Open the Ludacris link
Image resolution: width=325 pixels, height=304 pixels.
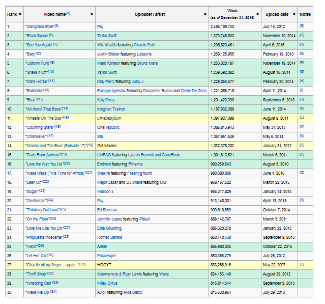144,54
